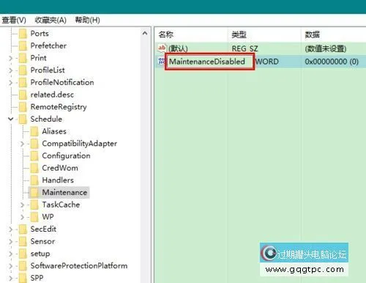
Task: Click the string icon of (默认) value
Action: click(162, 48)
